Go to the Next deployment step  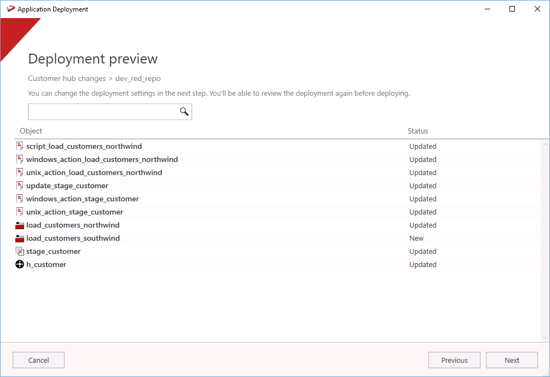coord(512,360)
